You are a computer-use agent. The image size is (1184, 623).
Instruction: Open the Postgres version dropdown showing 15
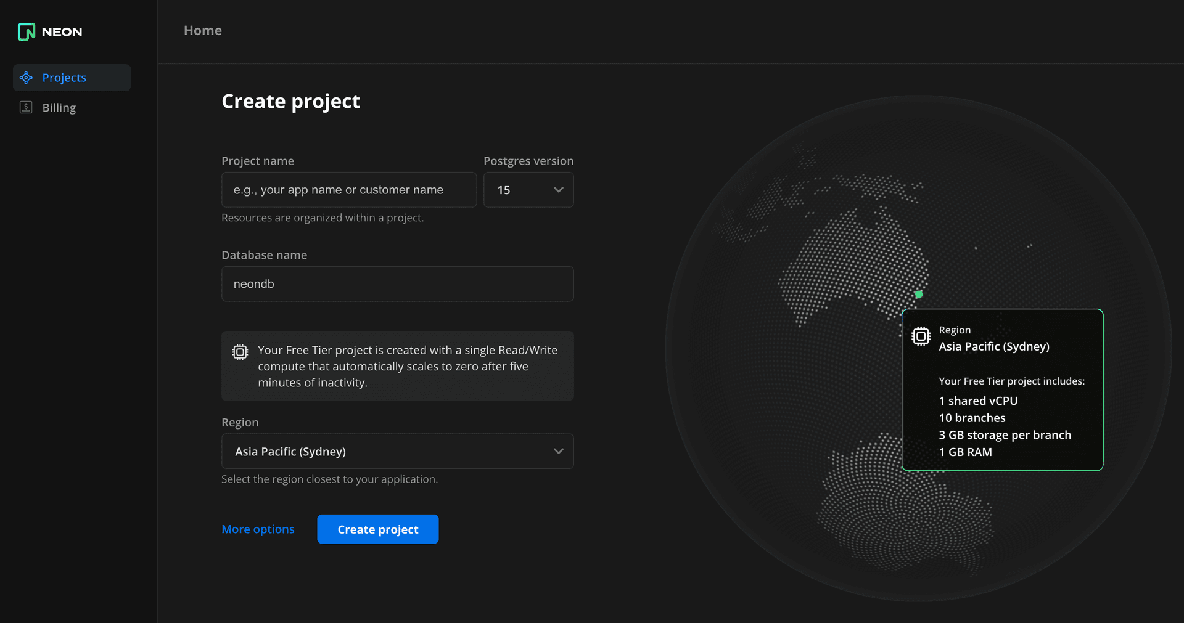[528, 190]
